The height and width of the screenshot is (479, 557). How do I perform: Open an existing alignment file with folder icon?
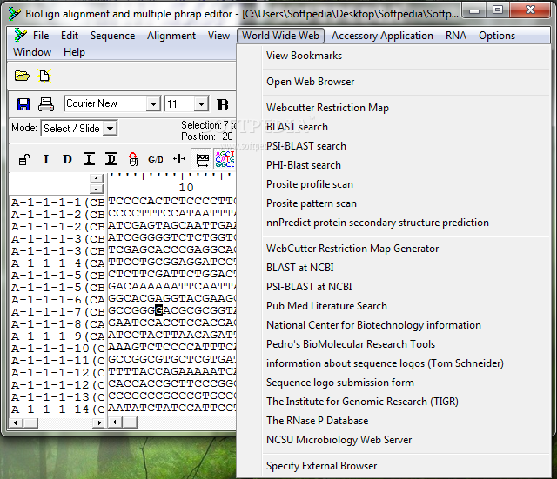point(22,76)
